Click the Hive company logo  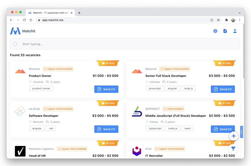pos(137,151)
